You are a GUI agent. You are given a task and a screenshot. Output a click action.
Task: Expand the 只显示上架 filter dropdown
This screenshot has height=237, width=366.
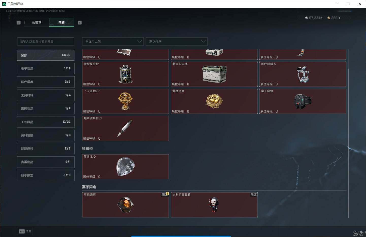(x=113, y=41)
